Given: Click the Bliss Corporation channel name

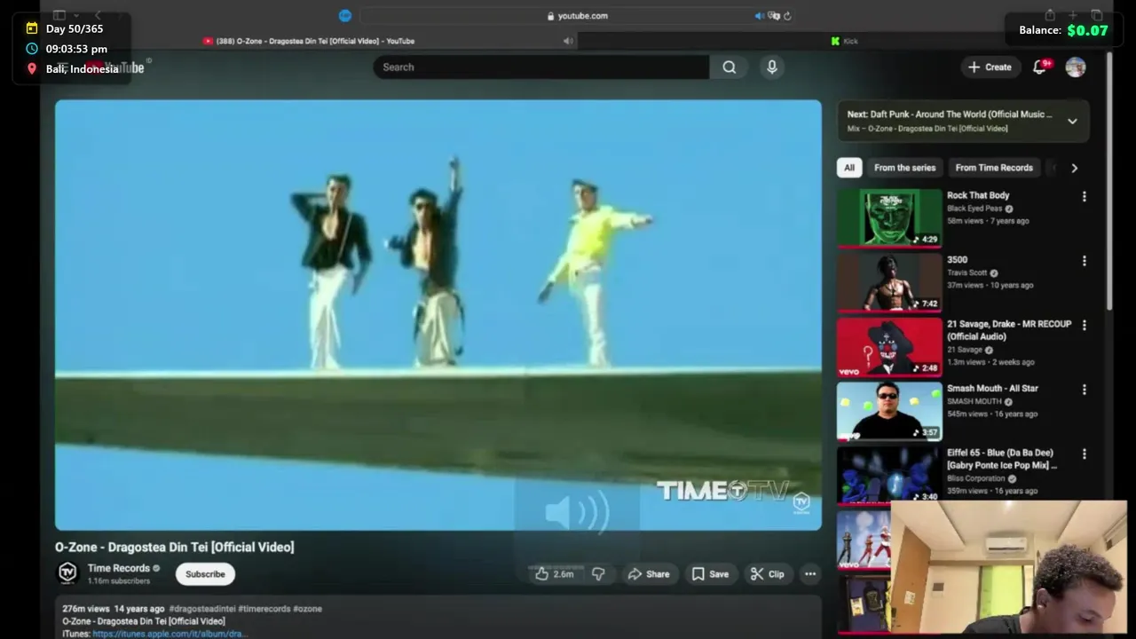Looking at the screenshot, I should click(976, 478).
